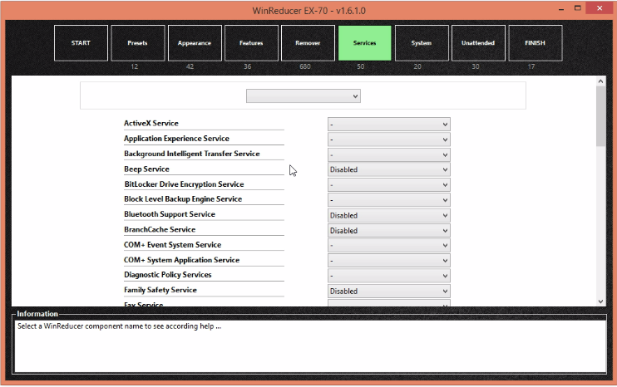Select BranchCache Service label
The height and width of the screenshot is (387, 617).
click(160, 229)
